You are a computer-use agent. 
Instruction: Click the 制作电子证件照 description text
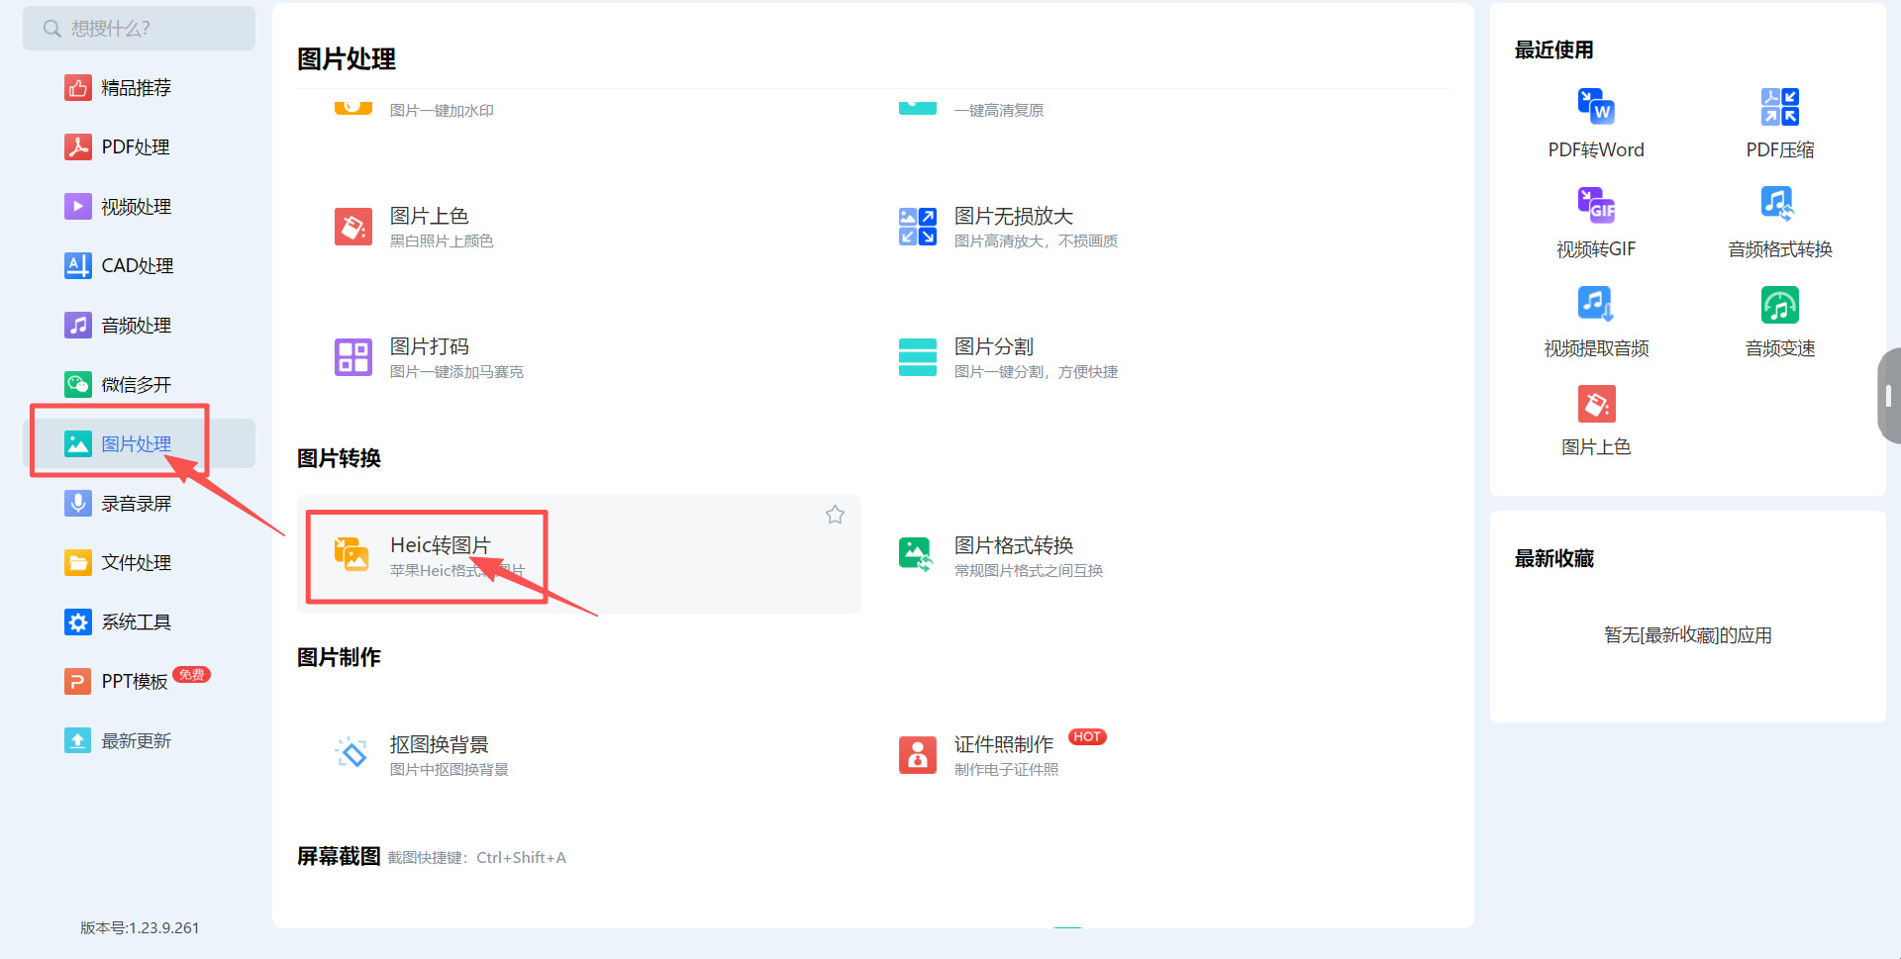click(1007, 770)
